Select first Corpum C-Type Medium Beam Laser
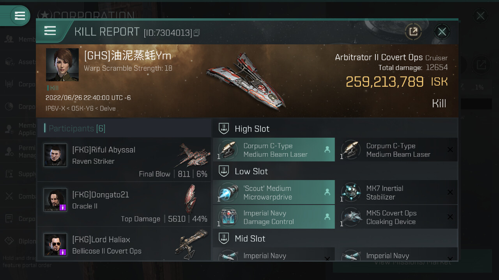Image resolution: width=499 pixels, height=280 pixels. pyautogui.click(x=274, y=150)
